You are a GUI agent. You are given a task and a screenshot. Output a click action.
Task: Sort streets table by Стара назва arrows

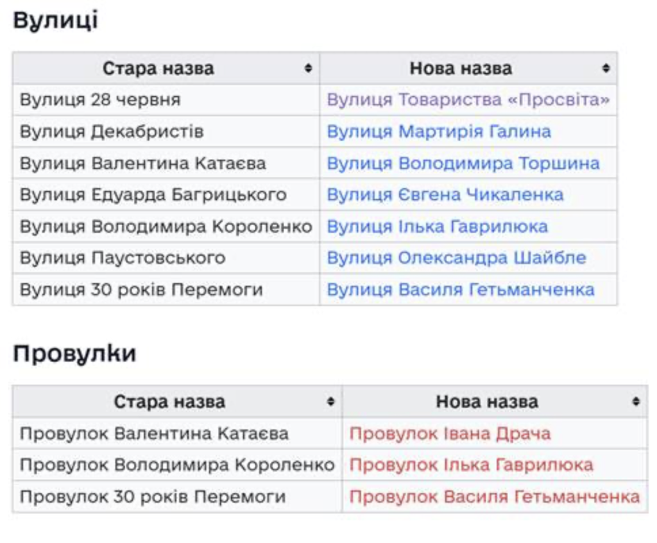tap(309, 69)
